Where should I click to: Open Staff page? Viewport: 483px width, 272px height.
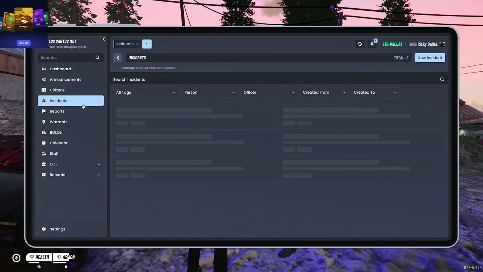(71, 153)
